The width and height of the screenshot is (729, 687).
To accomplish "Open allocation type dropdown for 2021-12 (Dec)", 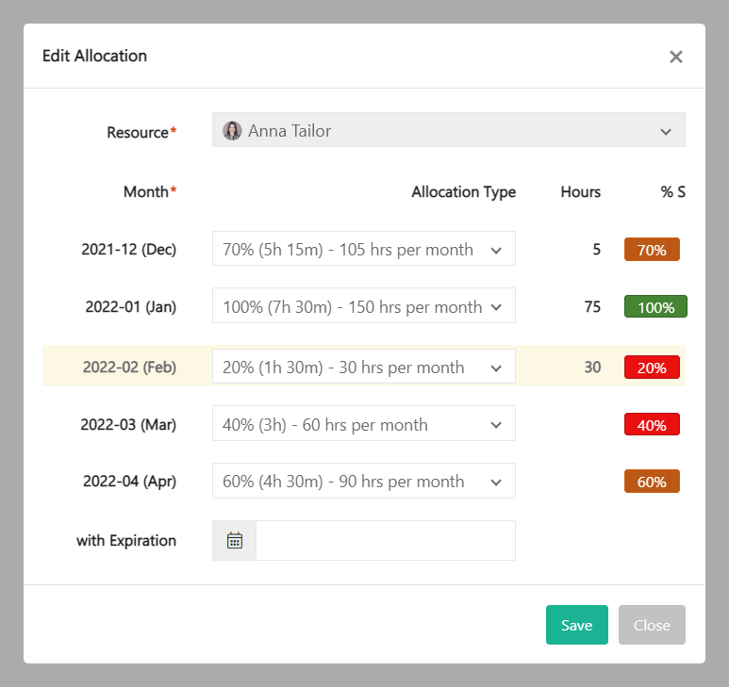I will coord(364,249).
